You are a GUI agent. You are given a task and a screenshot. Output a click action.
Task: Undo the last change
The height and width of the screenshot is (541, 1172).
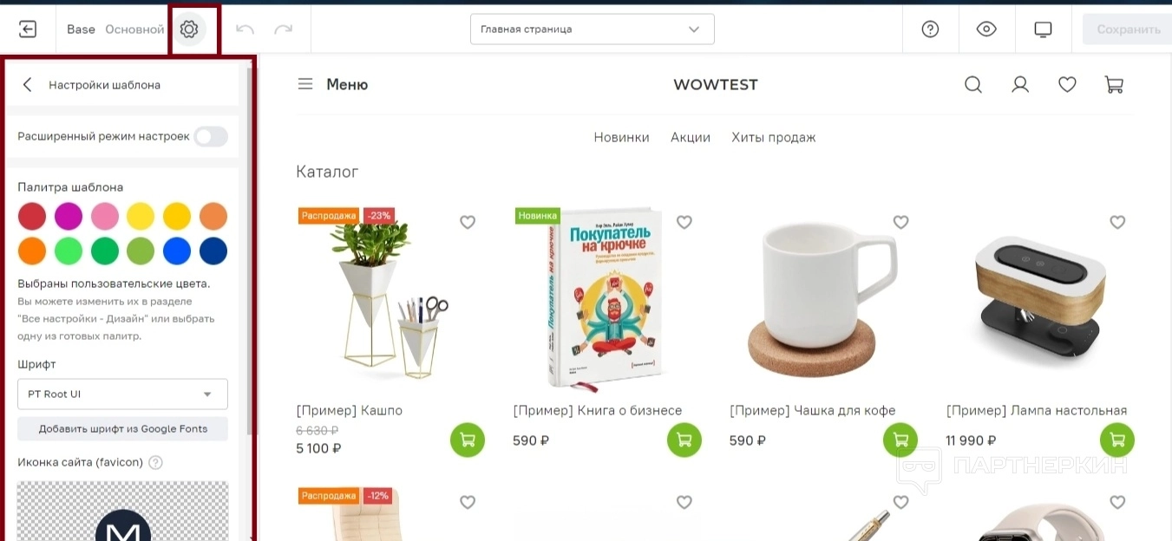(245, 29)
